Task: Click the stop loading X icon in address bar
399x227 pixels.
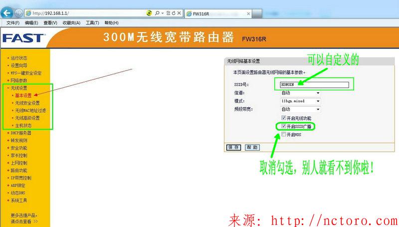Action: (179, 13)
